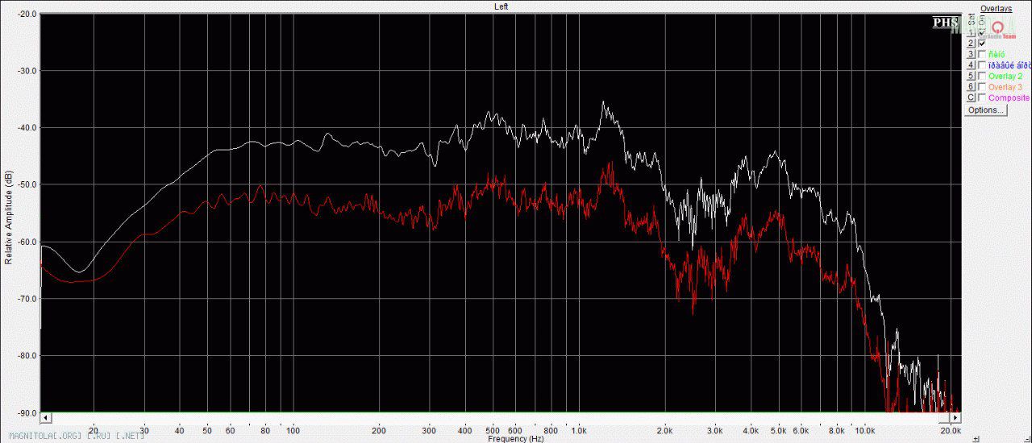Click the -90.0 amplitude axis value
Viewport: 1032px width, 443px height.
click(x=27, y=412)
